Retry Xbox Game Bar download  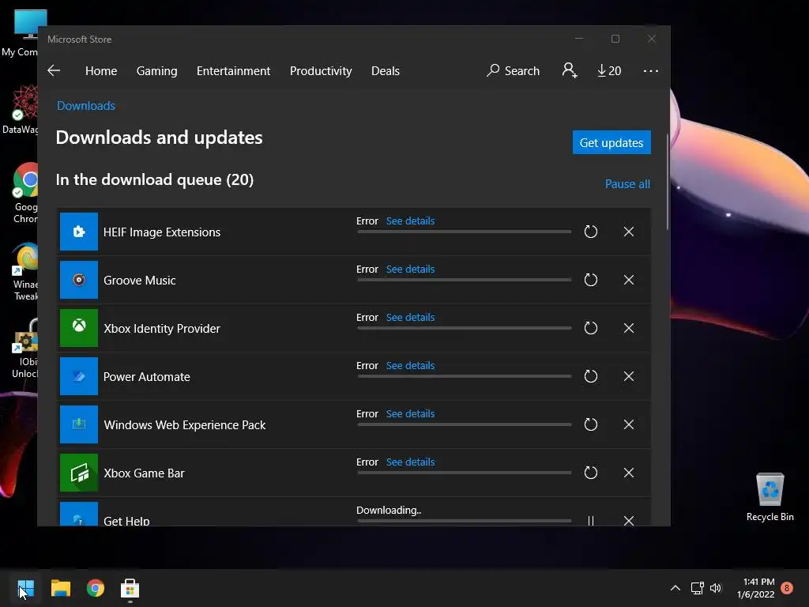tap(591, 473)
